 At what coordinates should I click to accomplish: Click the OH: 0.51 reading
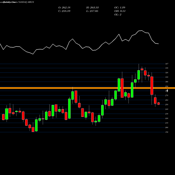pyautogui.click(x=120, y=11)
